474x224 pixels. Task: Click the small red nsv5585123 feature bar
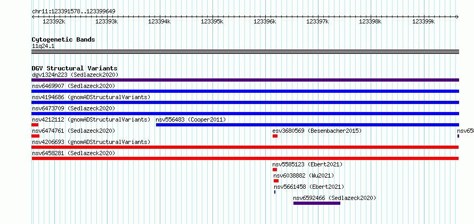[x=275, y=170]
